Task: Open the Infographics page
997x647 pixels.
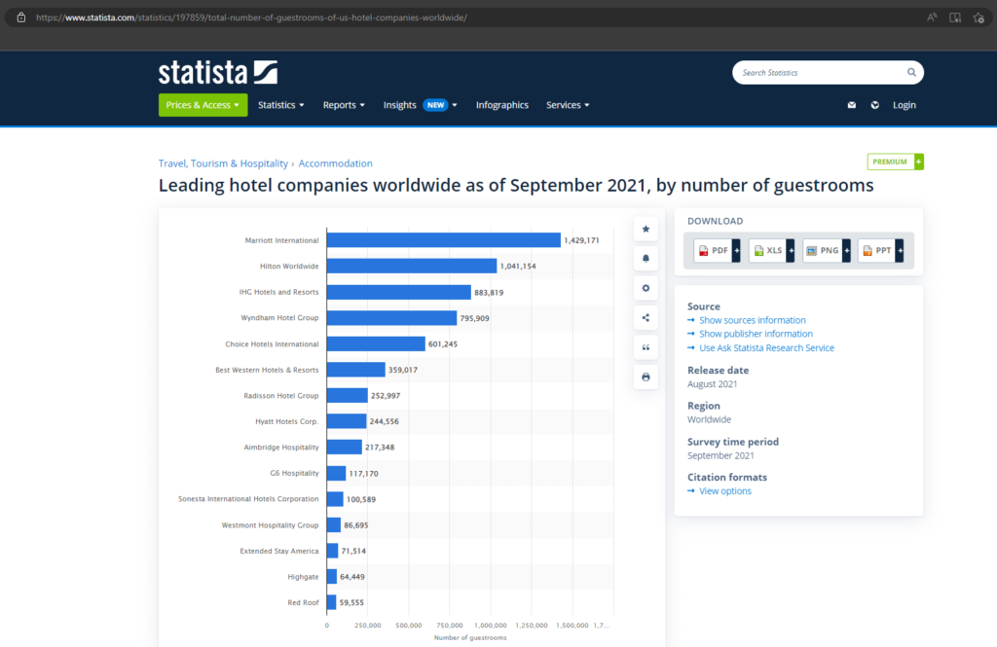Action: (x=502, y=105)
